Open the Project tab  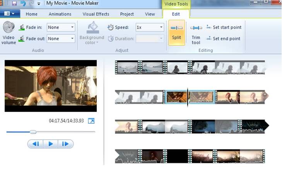pos(127,14)
